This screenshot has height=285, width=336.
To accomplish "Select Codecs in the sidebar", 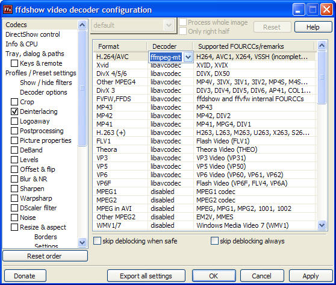I will (x=16, y=25).
